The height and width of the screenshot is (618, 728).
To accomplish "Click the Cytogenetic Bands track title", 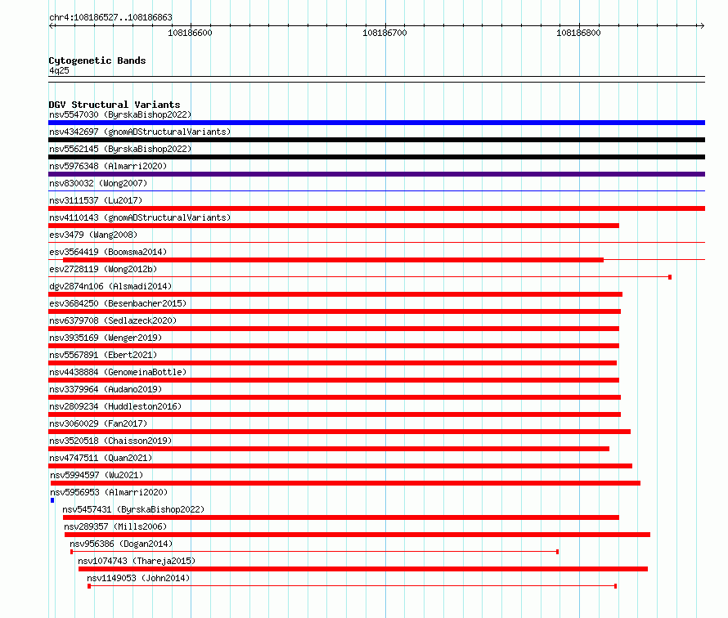I will click(x=97, y=60).
